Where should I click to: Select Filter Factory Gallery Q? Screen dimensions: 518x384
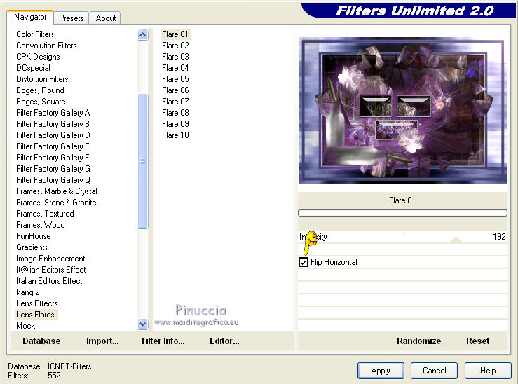pyautogui.click(x=53, y=180)
